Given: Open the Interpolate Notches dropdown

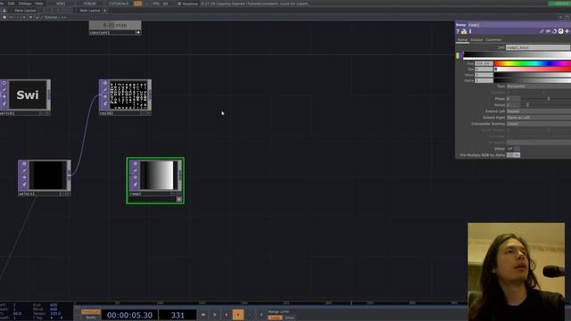Looking at the screenshot, I should pos(539,124).
